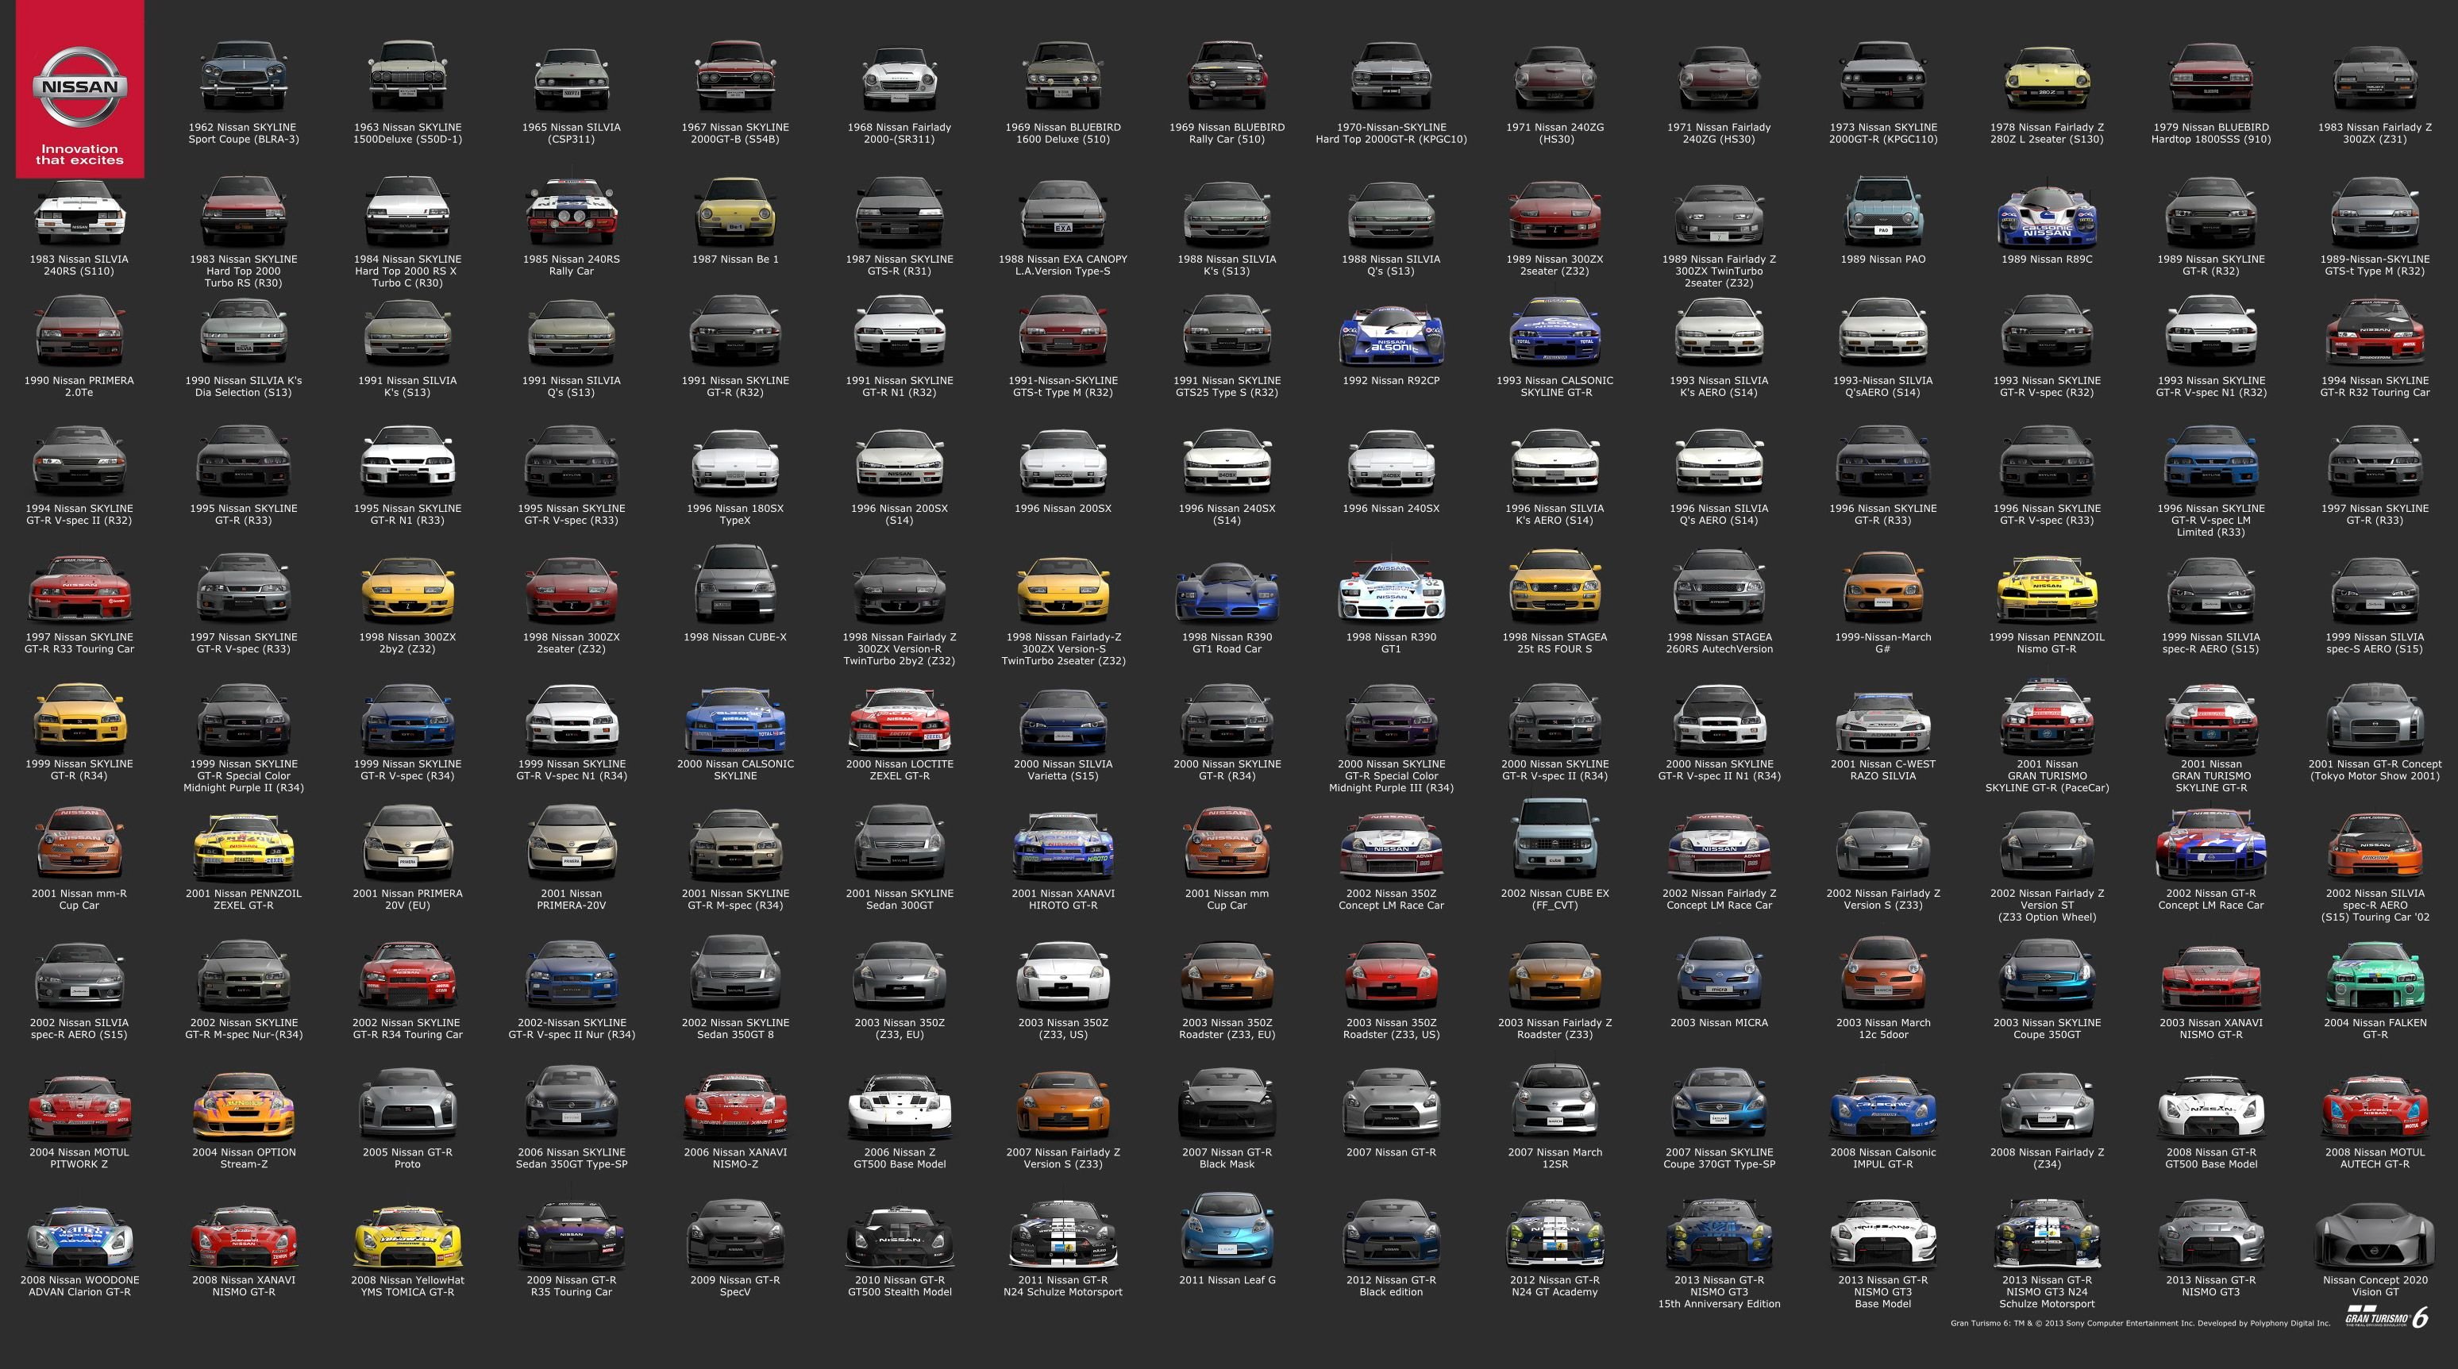This screenshot has height=1369, width=2458.
Task: Select the 1989 Nissan R89C car
Action: pyautogui.click(x=2047, y=217)
